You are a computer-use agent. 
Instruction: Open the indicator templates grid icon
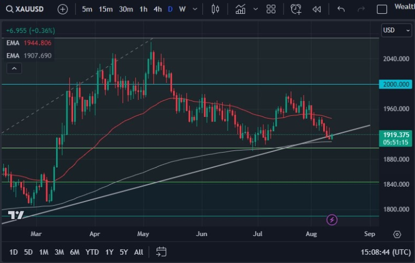(271, 9)
